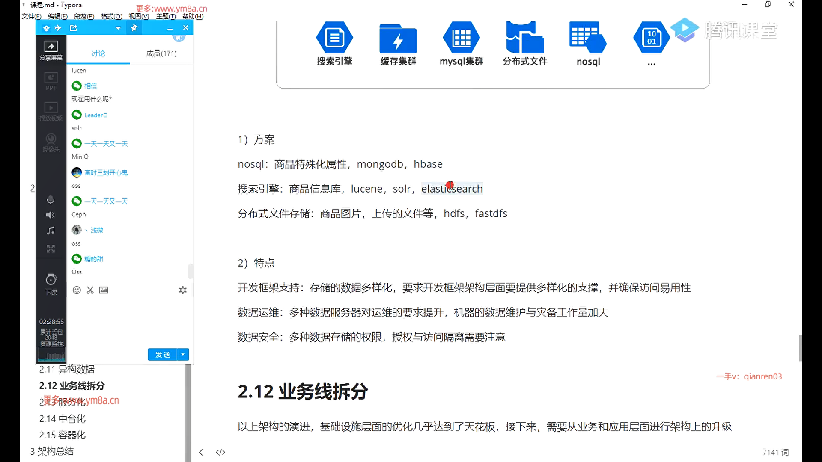Viewport: 822px width, 462px height.
Task: Click the 发送 send button
Action: coord(162,354)
